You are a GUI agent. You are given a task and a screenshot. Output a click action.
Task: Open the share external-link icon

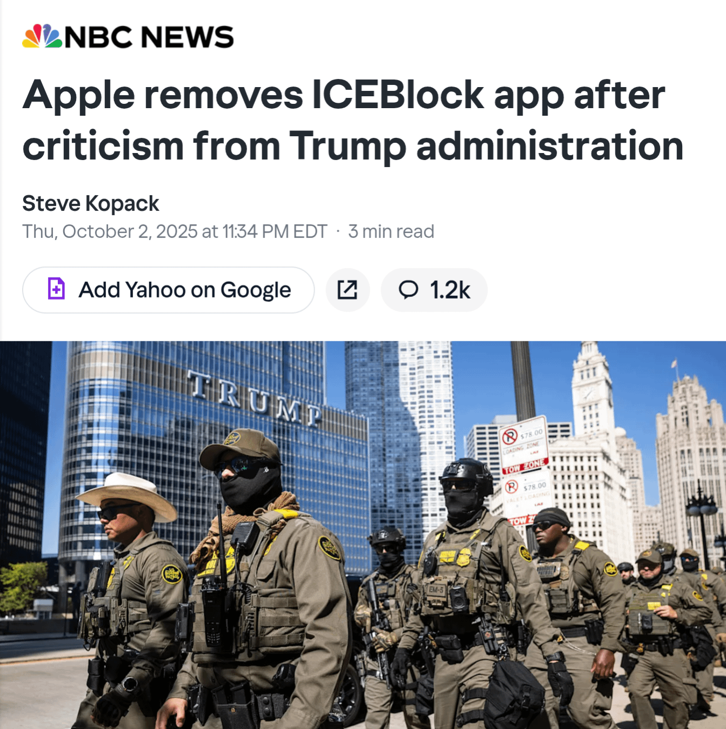[348, 290]
